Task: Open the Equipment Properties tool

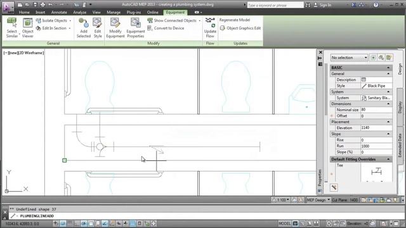Action: click(x=135, y=28)
